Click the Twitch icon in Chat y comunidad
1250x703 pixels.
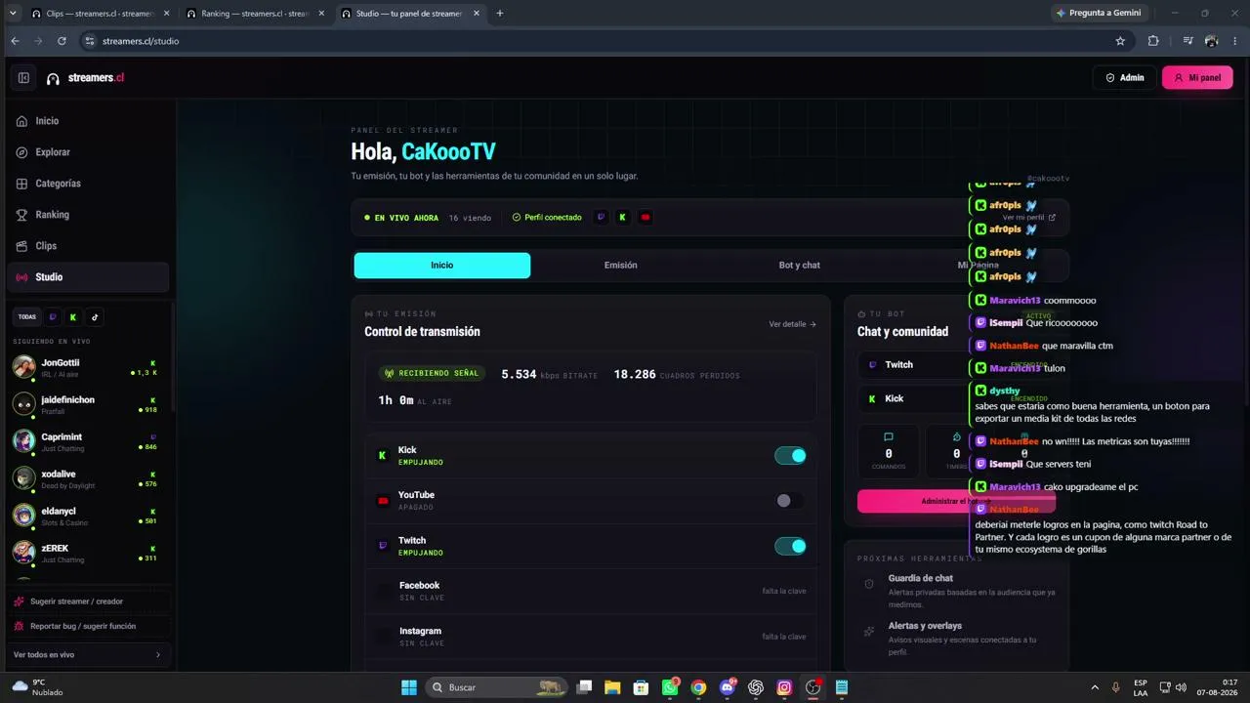(872, 365)
